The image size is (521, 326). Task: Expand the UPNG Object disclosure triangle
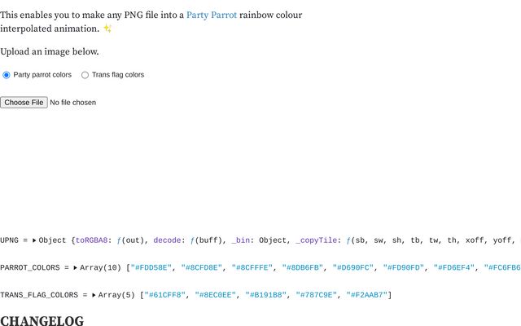[34, 240]
